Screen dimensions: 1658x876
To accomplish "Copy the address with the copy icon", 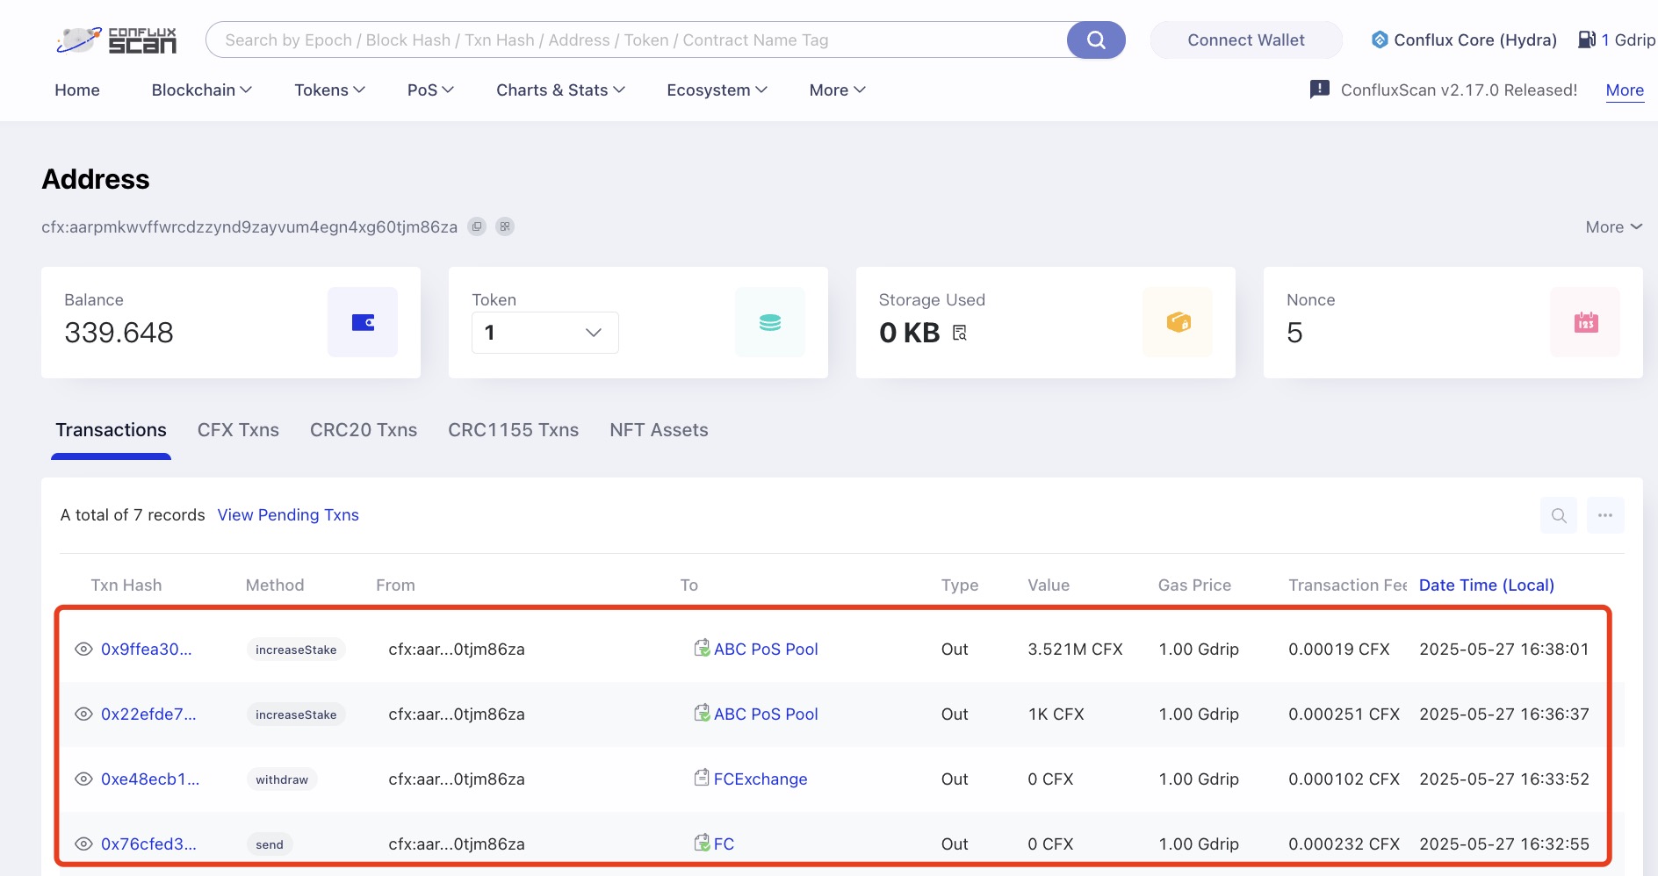I will click(x=477, y=226).
